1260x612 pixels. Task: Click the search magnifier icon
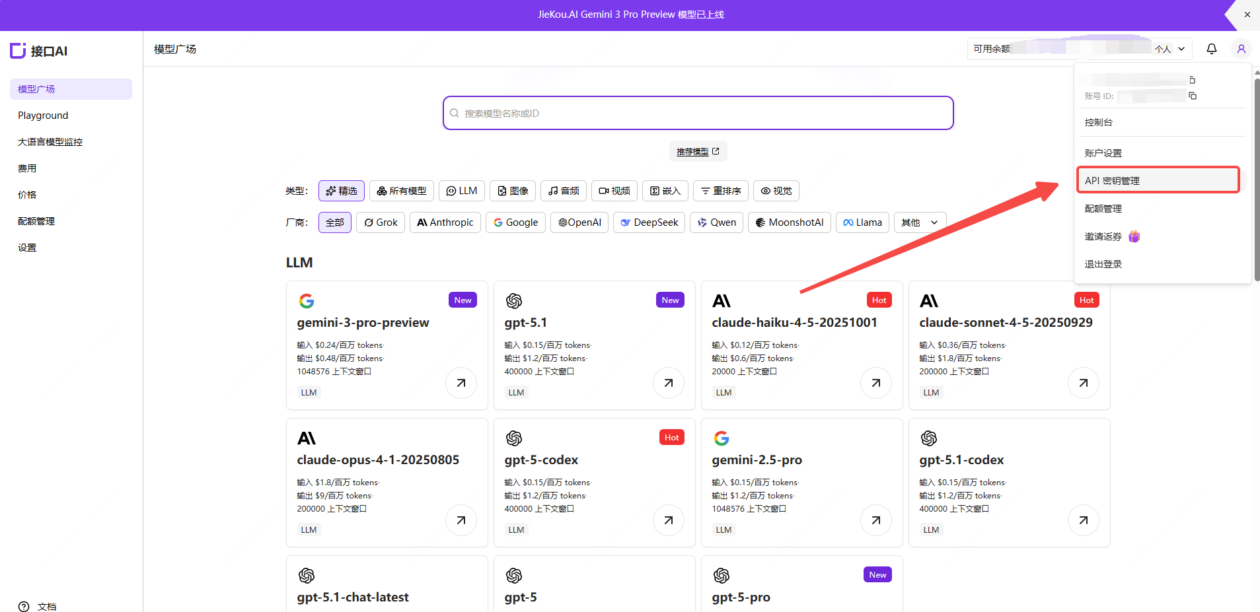pos(455,113)
